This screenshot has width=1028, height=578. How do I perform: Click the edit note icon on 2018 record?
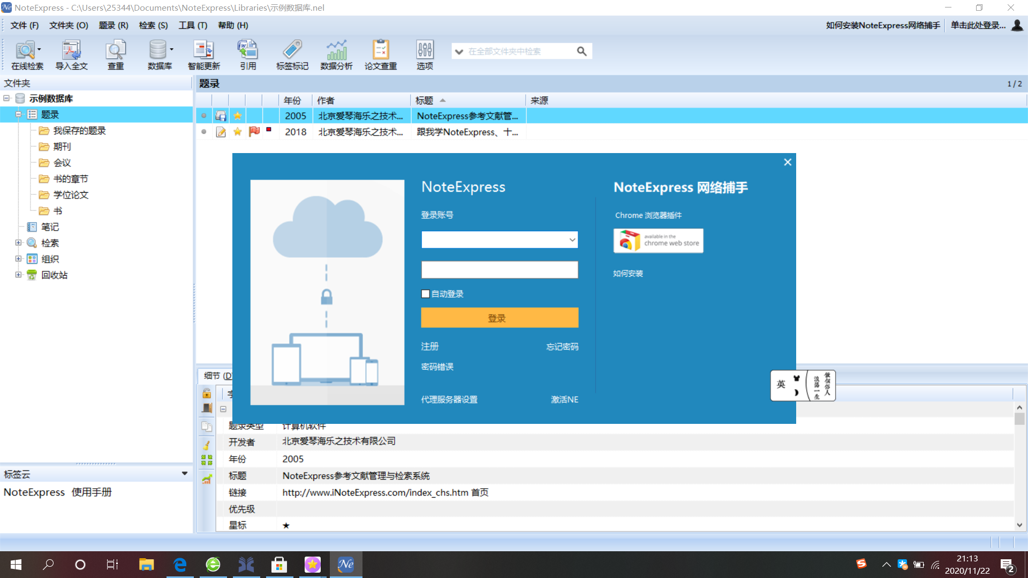pos(221,132)
